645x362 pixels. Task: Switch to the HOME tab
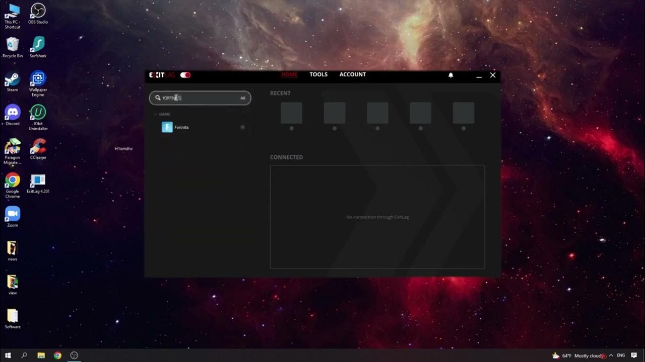tap(289, 74)
